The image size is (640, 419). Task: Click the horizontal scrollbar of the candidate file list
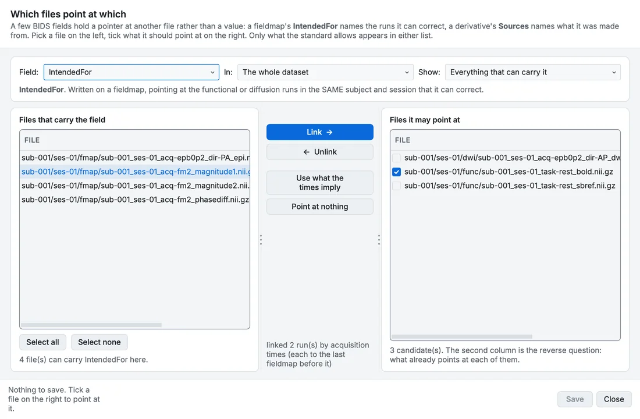coord(461,337)
